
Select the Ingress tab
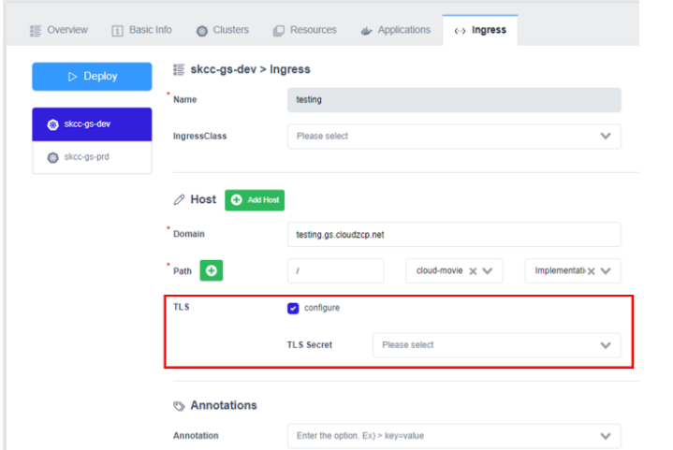coord(480,30)
